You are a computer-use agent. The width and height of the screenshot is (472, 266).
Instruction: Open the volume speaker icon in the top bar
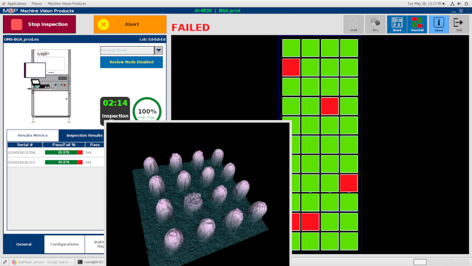[x=459, y=4]
